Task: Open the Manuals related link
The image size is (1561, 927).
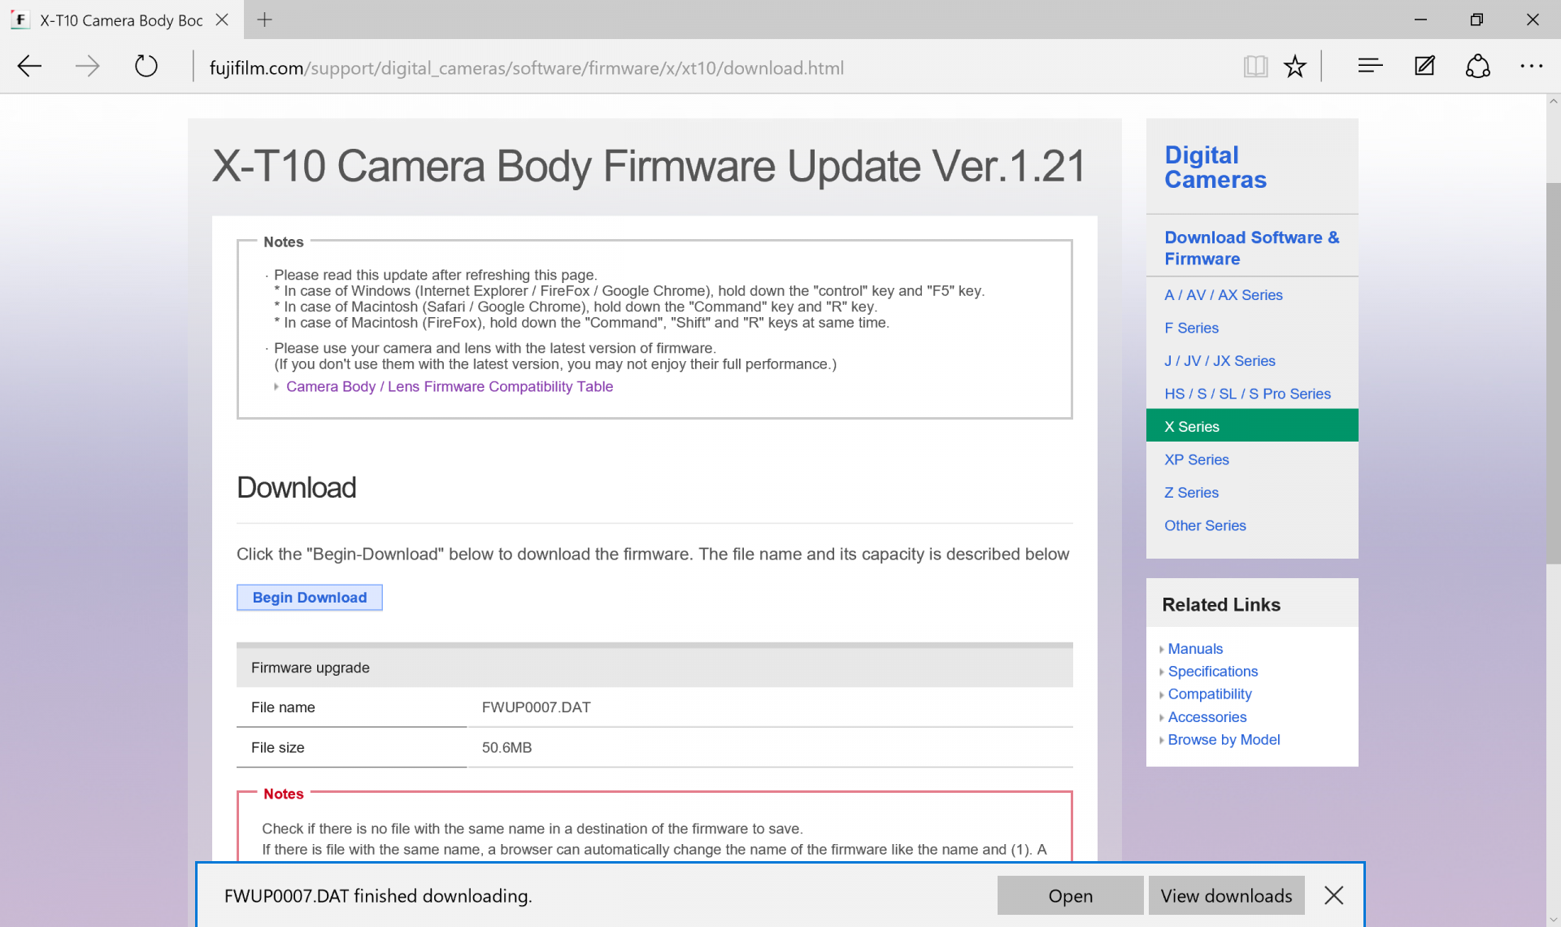Action: point(1195,649)
